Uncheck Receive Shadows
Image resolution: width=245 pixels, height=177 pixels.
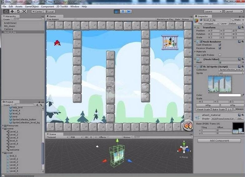[220, 48]
